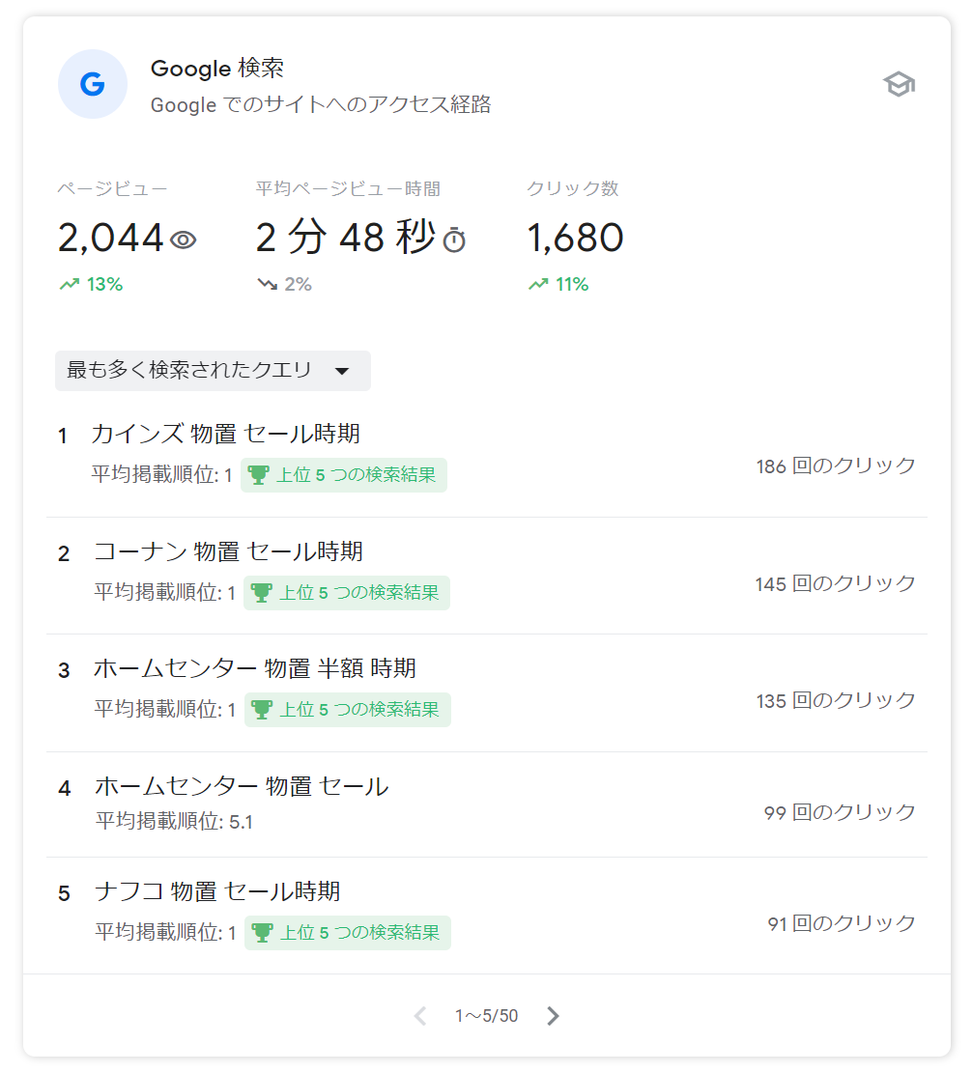
Task: Click the 2% change value
Action: tap(299, 284)
